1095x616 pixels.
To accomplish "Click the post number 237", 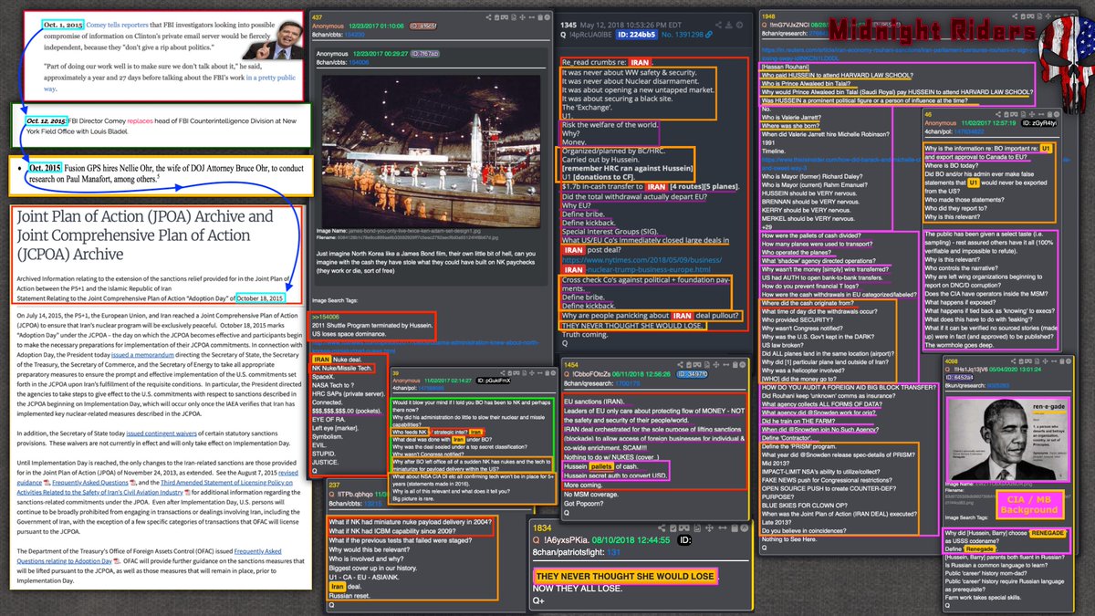I will (x=335, y=485).
